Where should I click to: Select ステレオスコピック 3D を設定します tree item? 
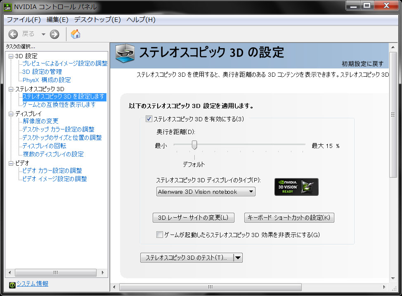tap(64, 96)
